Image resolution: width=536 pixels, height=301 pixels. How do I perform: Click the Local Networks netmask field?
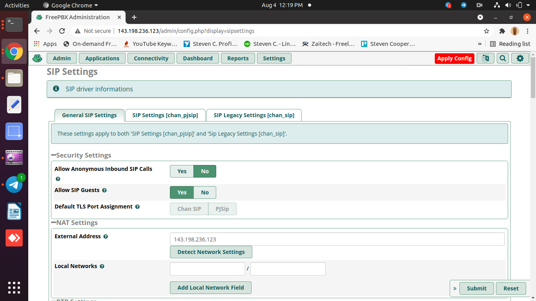click(288, 269)
